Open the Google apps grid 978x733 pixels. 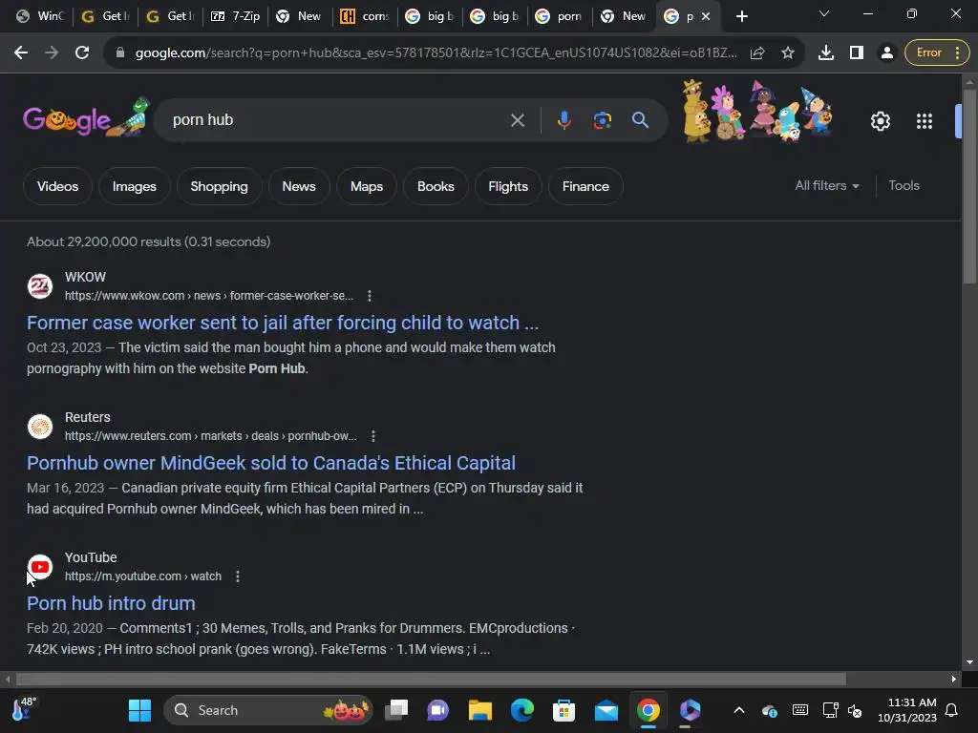tap(925, 121)
